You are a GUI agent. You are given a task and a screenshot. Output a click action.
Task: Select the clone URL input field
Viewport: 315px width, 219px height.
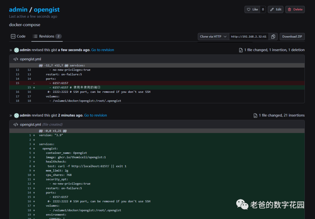(249, 36)
